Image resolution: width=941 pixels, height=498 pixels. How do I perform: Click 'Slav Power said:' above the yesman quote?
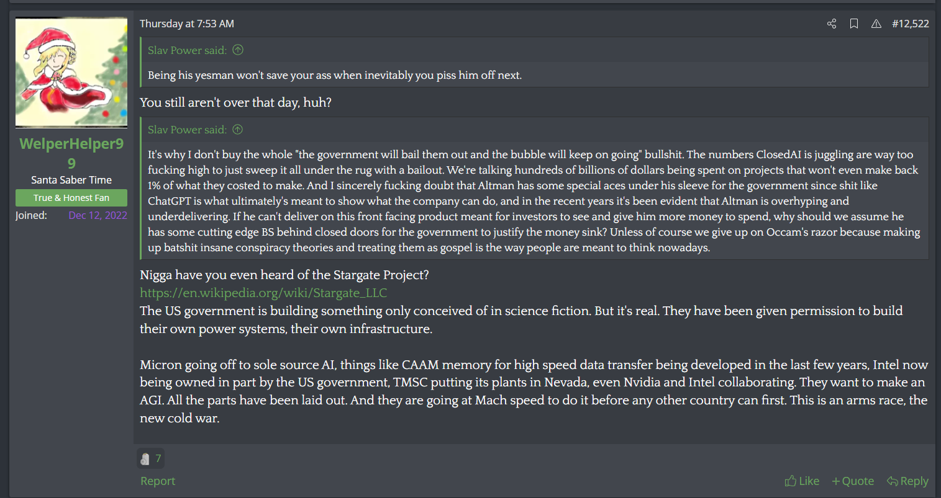coord(187,50)
